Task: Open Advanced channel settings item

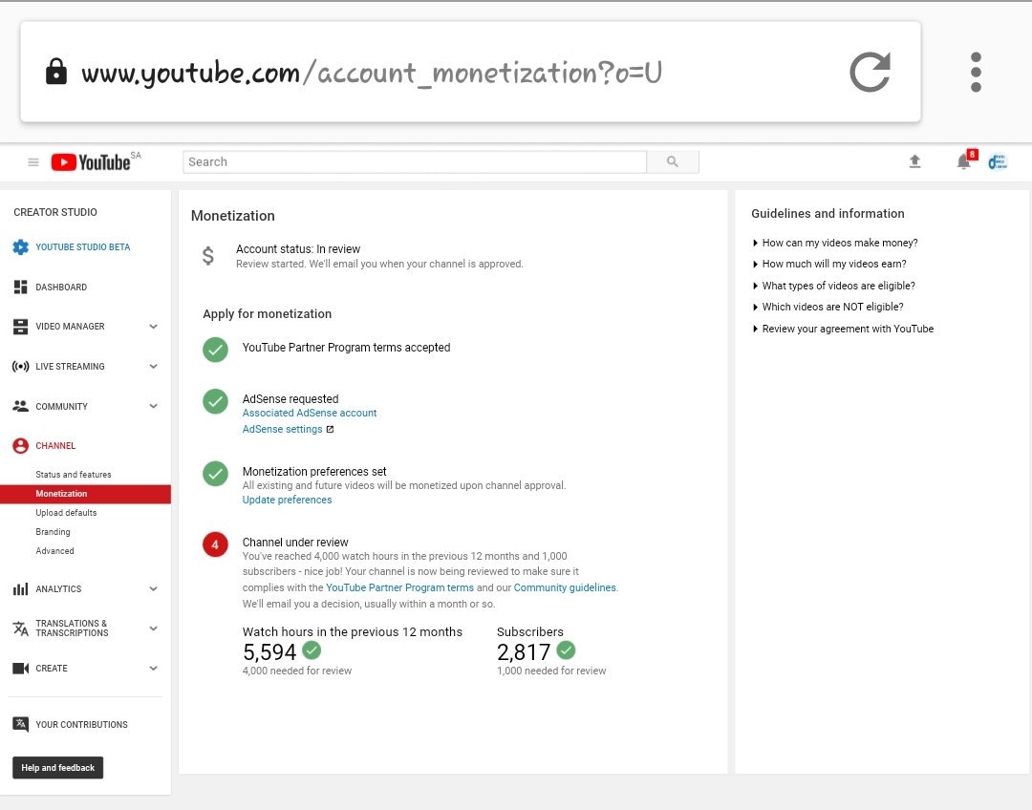Action: (x=54, y=551)
